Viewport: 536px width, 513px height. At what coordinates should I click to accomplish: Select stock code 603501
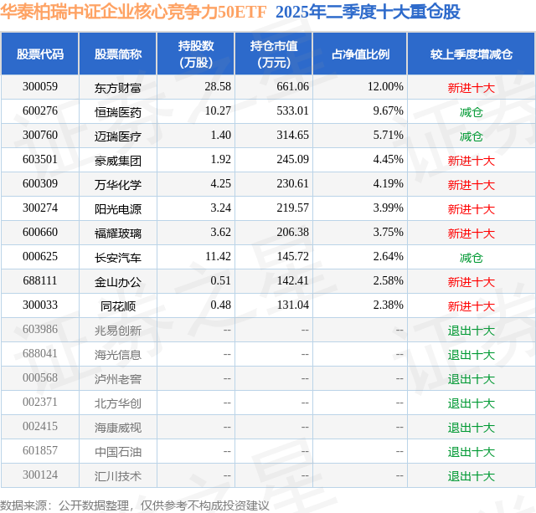pyautogui.click(x=40, y=160)
